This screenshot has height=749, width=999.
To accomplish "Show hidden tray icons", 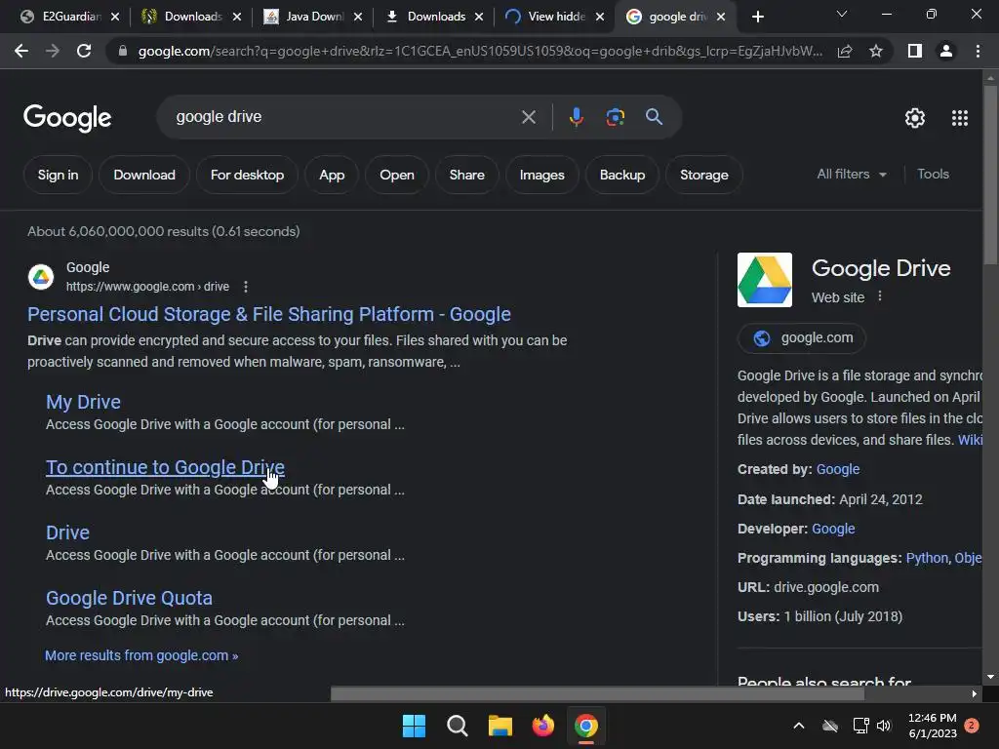I will click(x=798, y=726).
